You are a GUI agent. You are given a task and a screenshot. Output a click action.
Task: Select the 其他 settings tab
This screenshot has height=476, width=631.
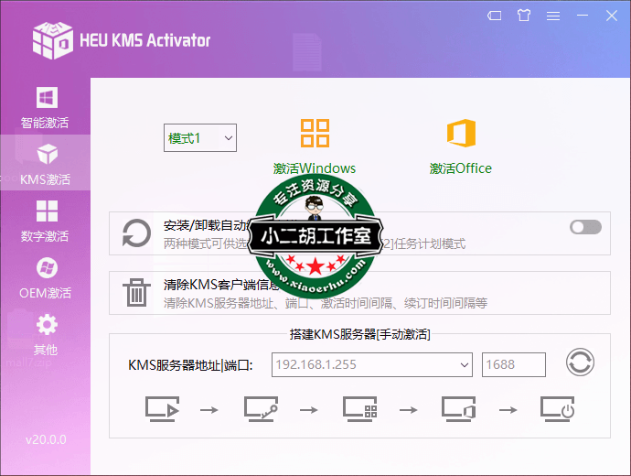[45, 335]
